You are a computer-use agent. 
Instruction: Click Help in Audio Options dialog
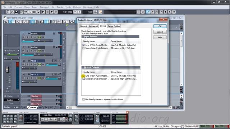(160, 37)
